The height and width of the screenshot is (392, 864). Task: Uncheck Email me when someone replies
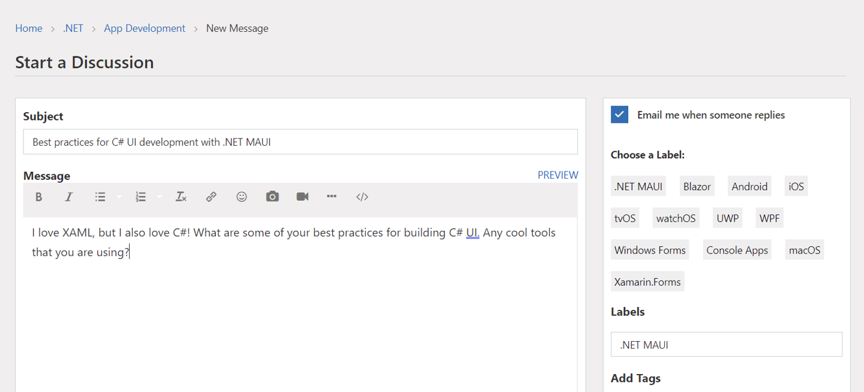619,114
